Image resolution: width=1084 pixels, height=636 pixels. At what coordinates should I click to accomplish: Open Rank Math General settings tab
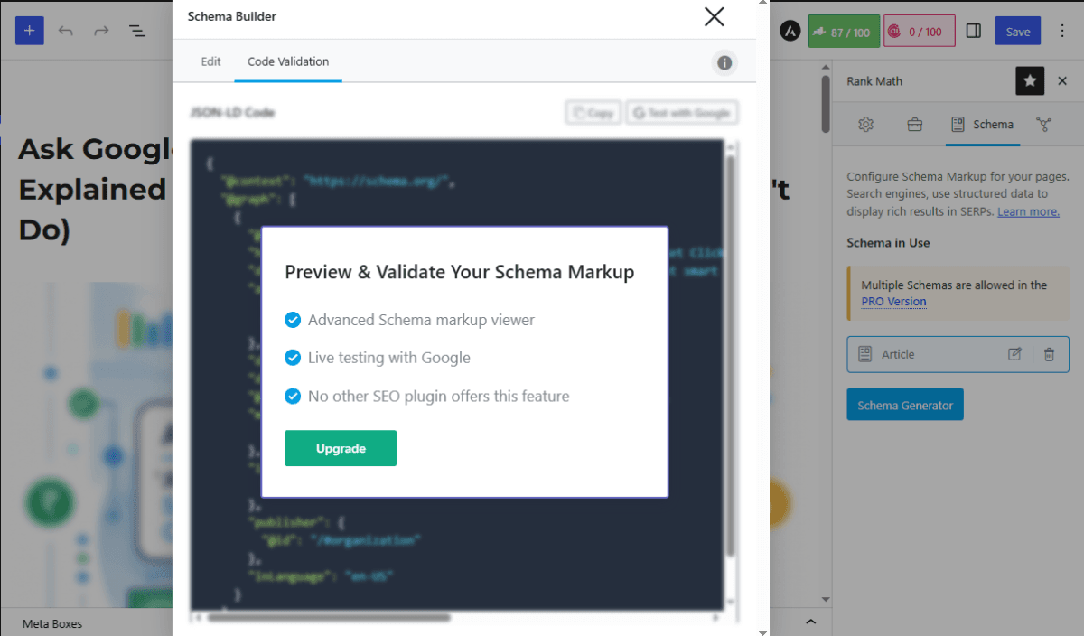pos(865,125)
